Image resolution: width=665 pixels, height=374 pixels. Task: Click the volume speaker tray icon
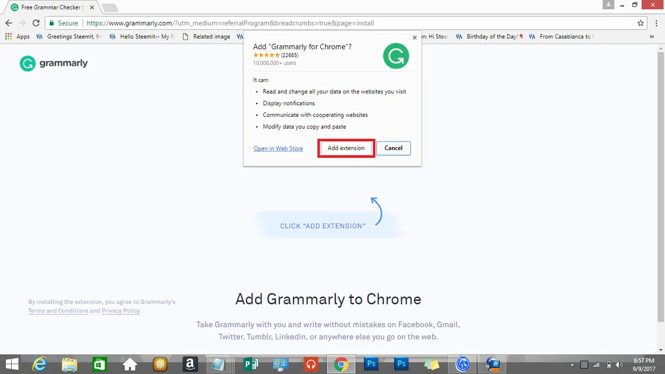point(619,365)
